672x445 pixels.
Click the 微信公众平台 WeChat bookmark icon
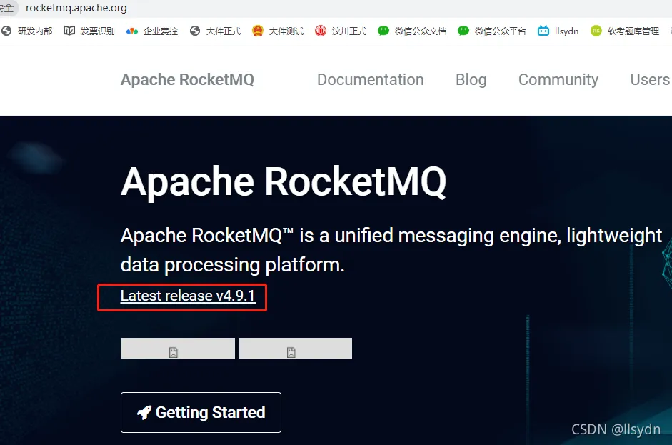(x=463, y=31)
